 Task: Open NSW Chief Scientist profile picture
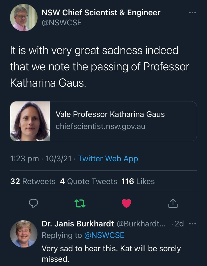point(24,18)
